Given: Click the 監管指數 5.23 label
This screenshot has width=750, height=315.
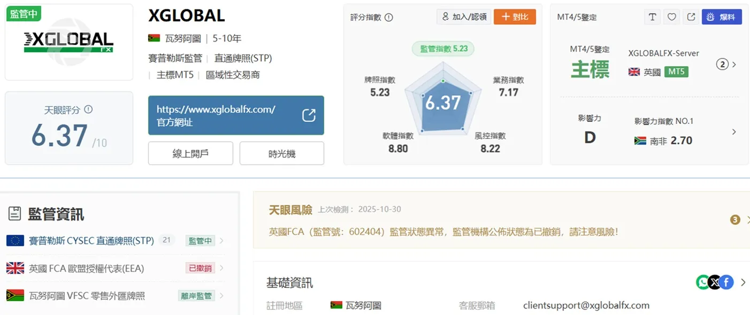Looking at the screenshot, I should pos(443,49).
